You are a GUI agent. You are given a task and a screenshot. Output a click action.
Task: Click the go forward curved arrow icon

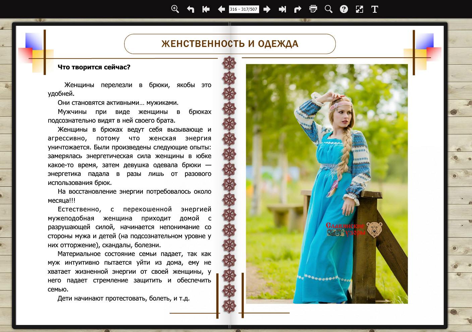tap(298, 9)
